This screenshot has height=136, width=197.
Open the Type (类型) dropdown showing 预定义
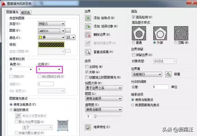[x=51, y=24]
